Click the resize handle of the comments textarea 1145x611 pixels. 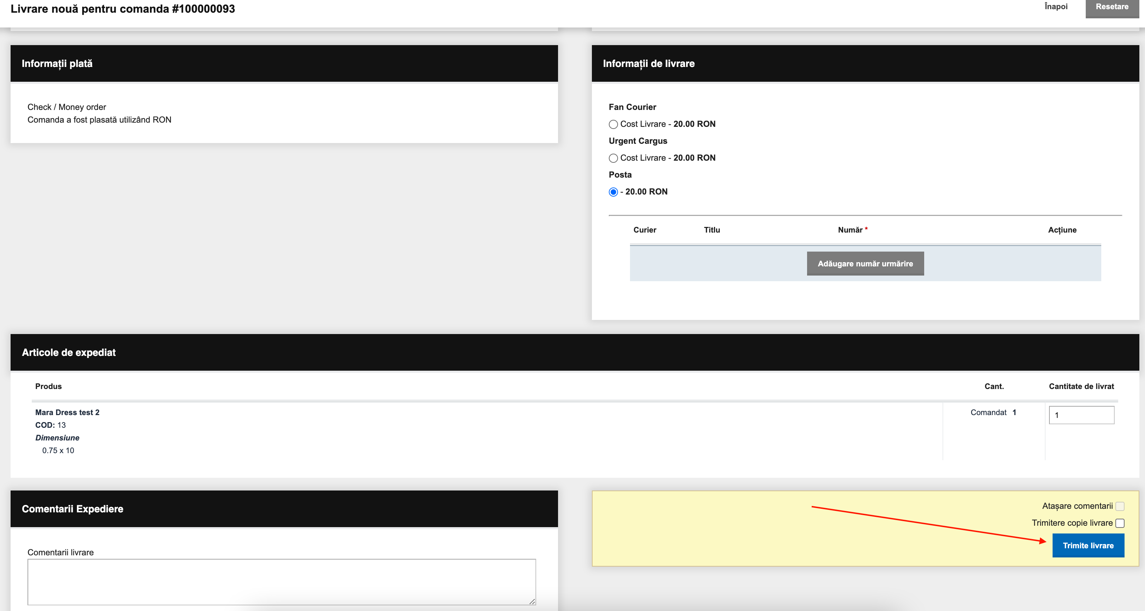(532, 601)
